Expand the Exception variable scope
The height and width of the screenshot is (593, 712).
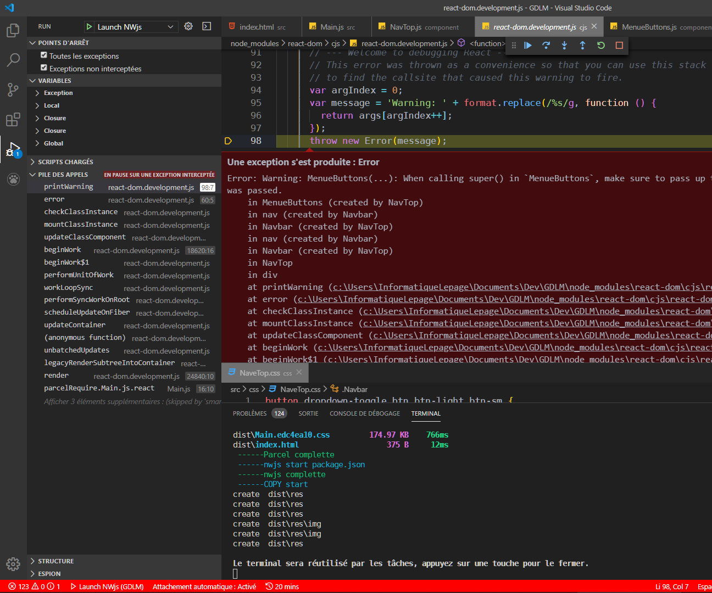click(x=58, y=93)
